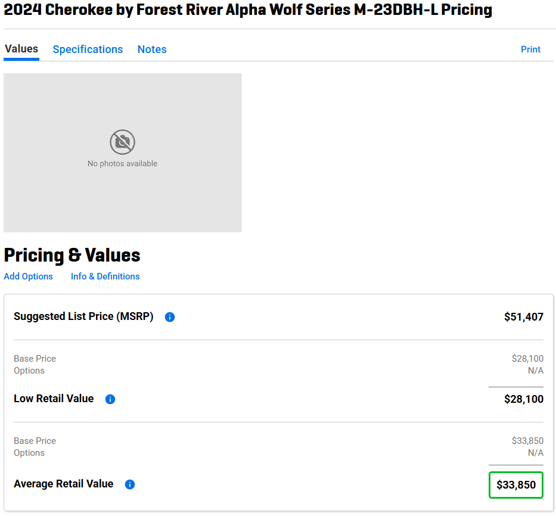
Task: Click the crossed-out camera icon
Action: [122, 142]
